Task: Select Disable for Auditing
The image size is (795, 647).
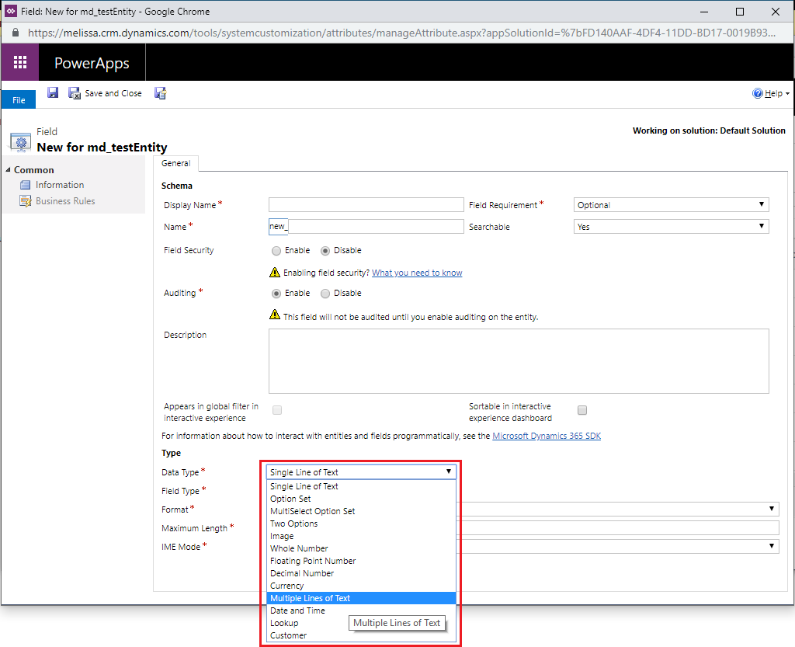Action: click(x=325, y=293)
